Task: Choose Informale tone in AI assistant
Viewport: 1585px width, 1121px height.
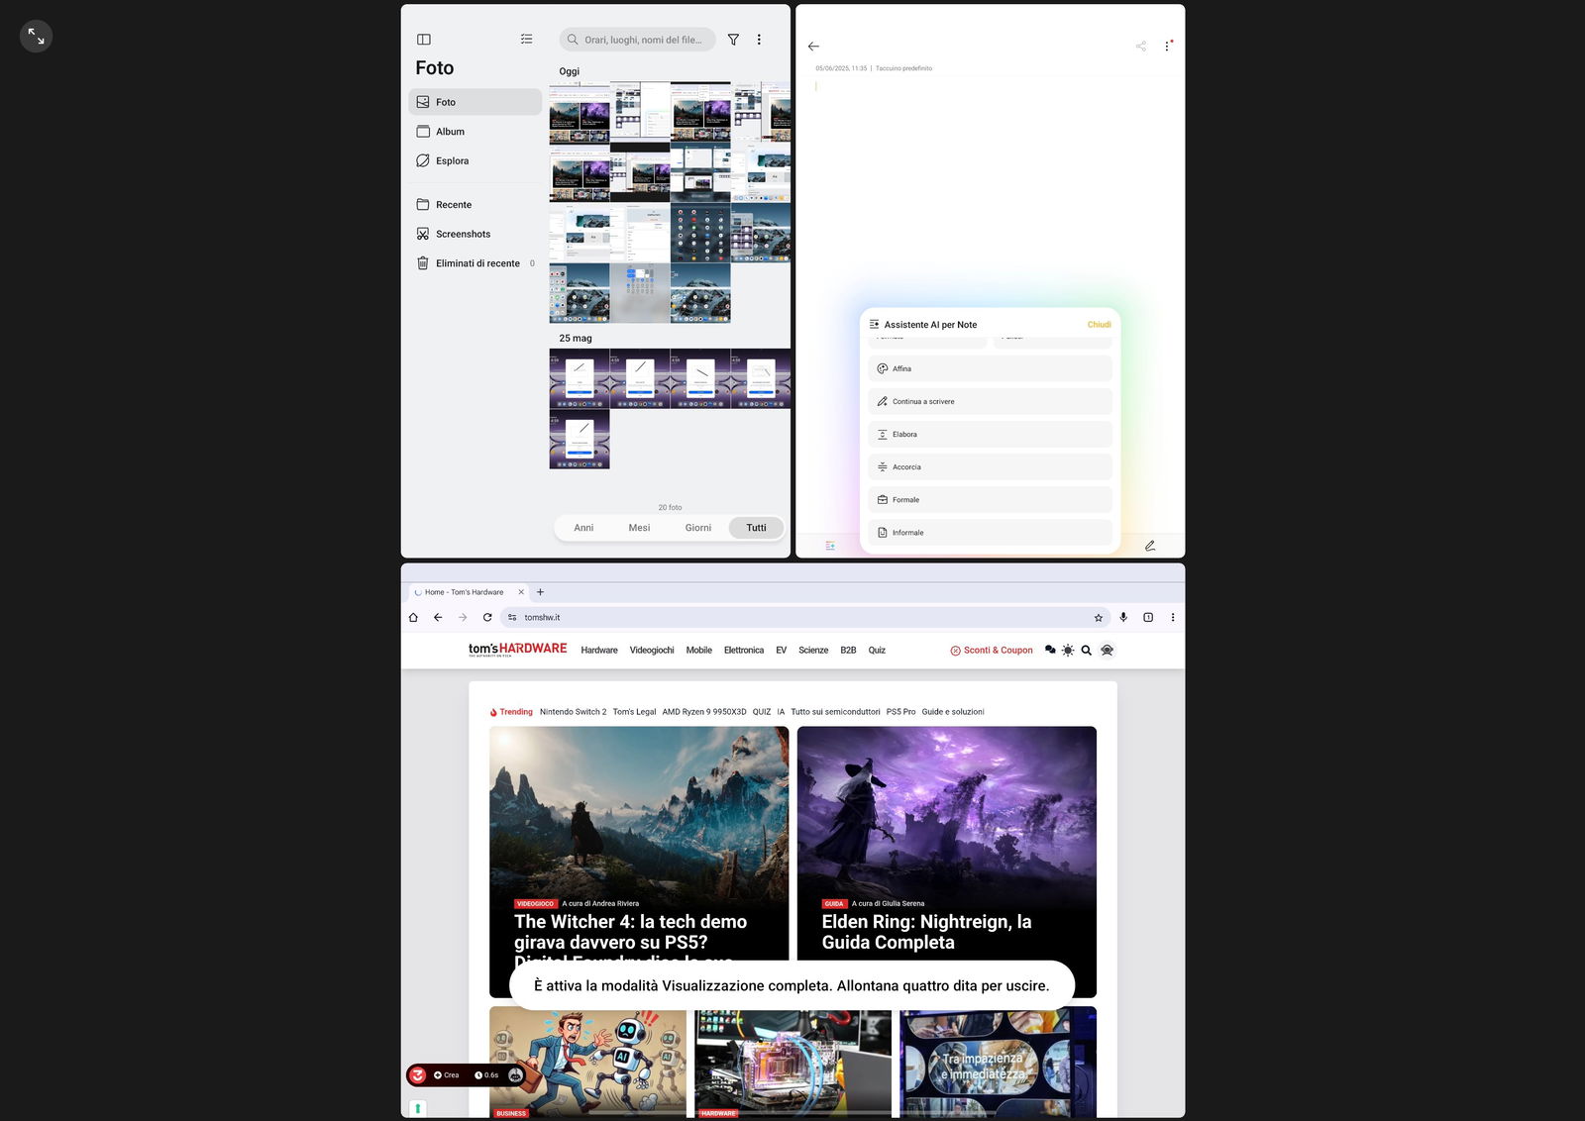Action: click(x=990, y=532)
